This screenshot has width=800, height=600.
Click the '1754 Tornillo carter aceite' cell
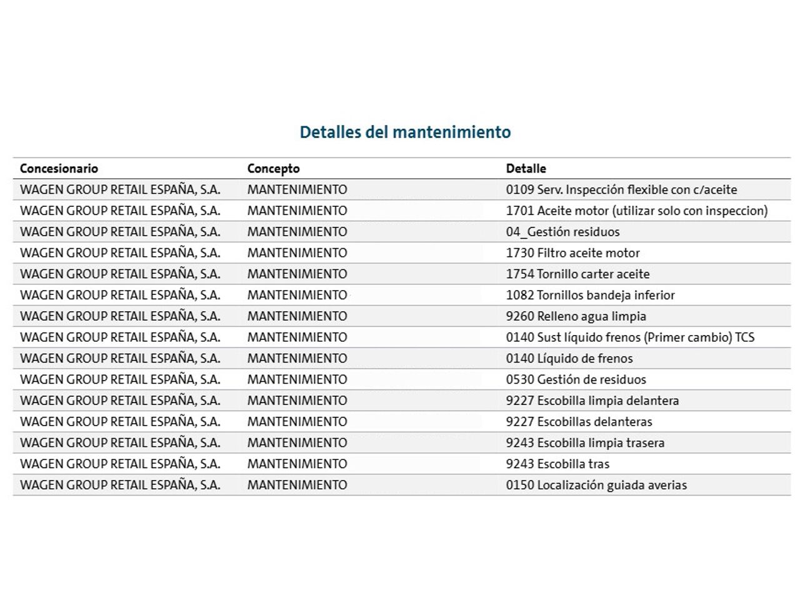577,274
